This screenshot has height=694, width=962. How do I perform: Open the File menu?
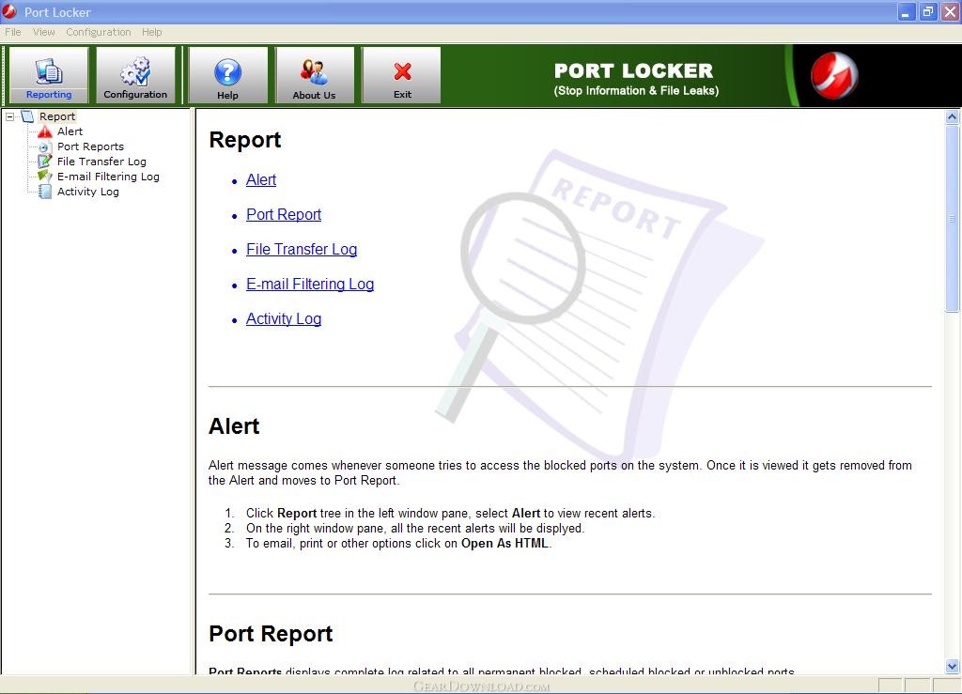click(x=13, y=32)
